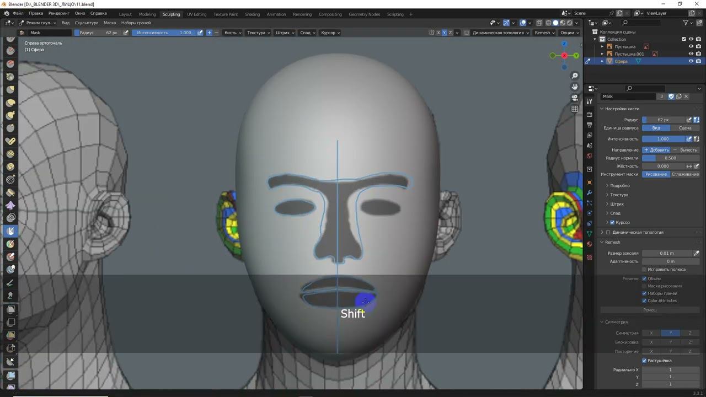The image size is (706, 397).
Task: Hide the Сфера object via eye icon
Action: pos(691,61)
